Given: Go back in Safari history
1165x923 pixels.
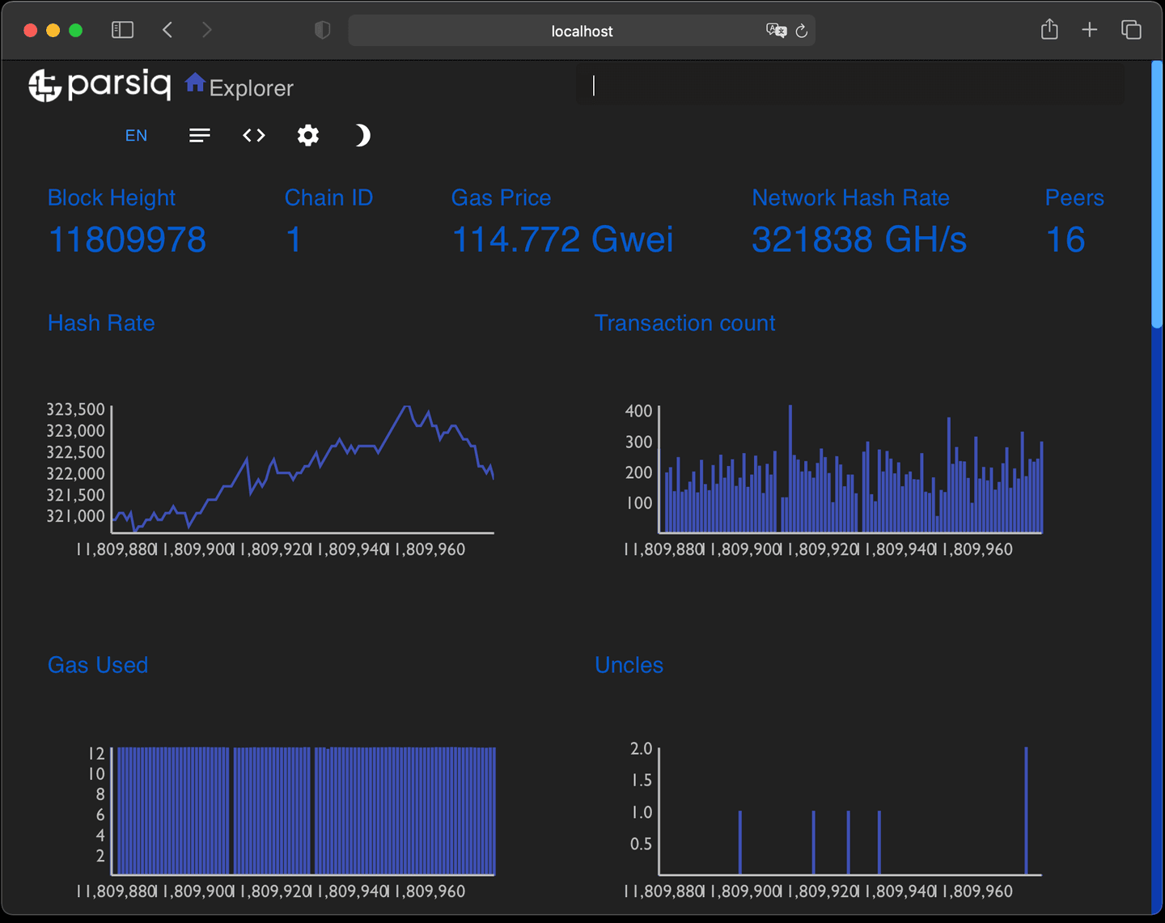Looking at the screenshot, I should [167, 30].
